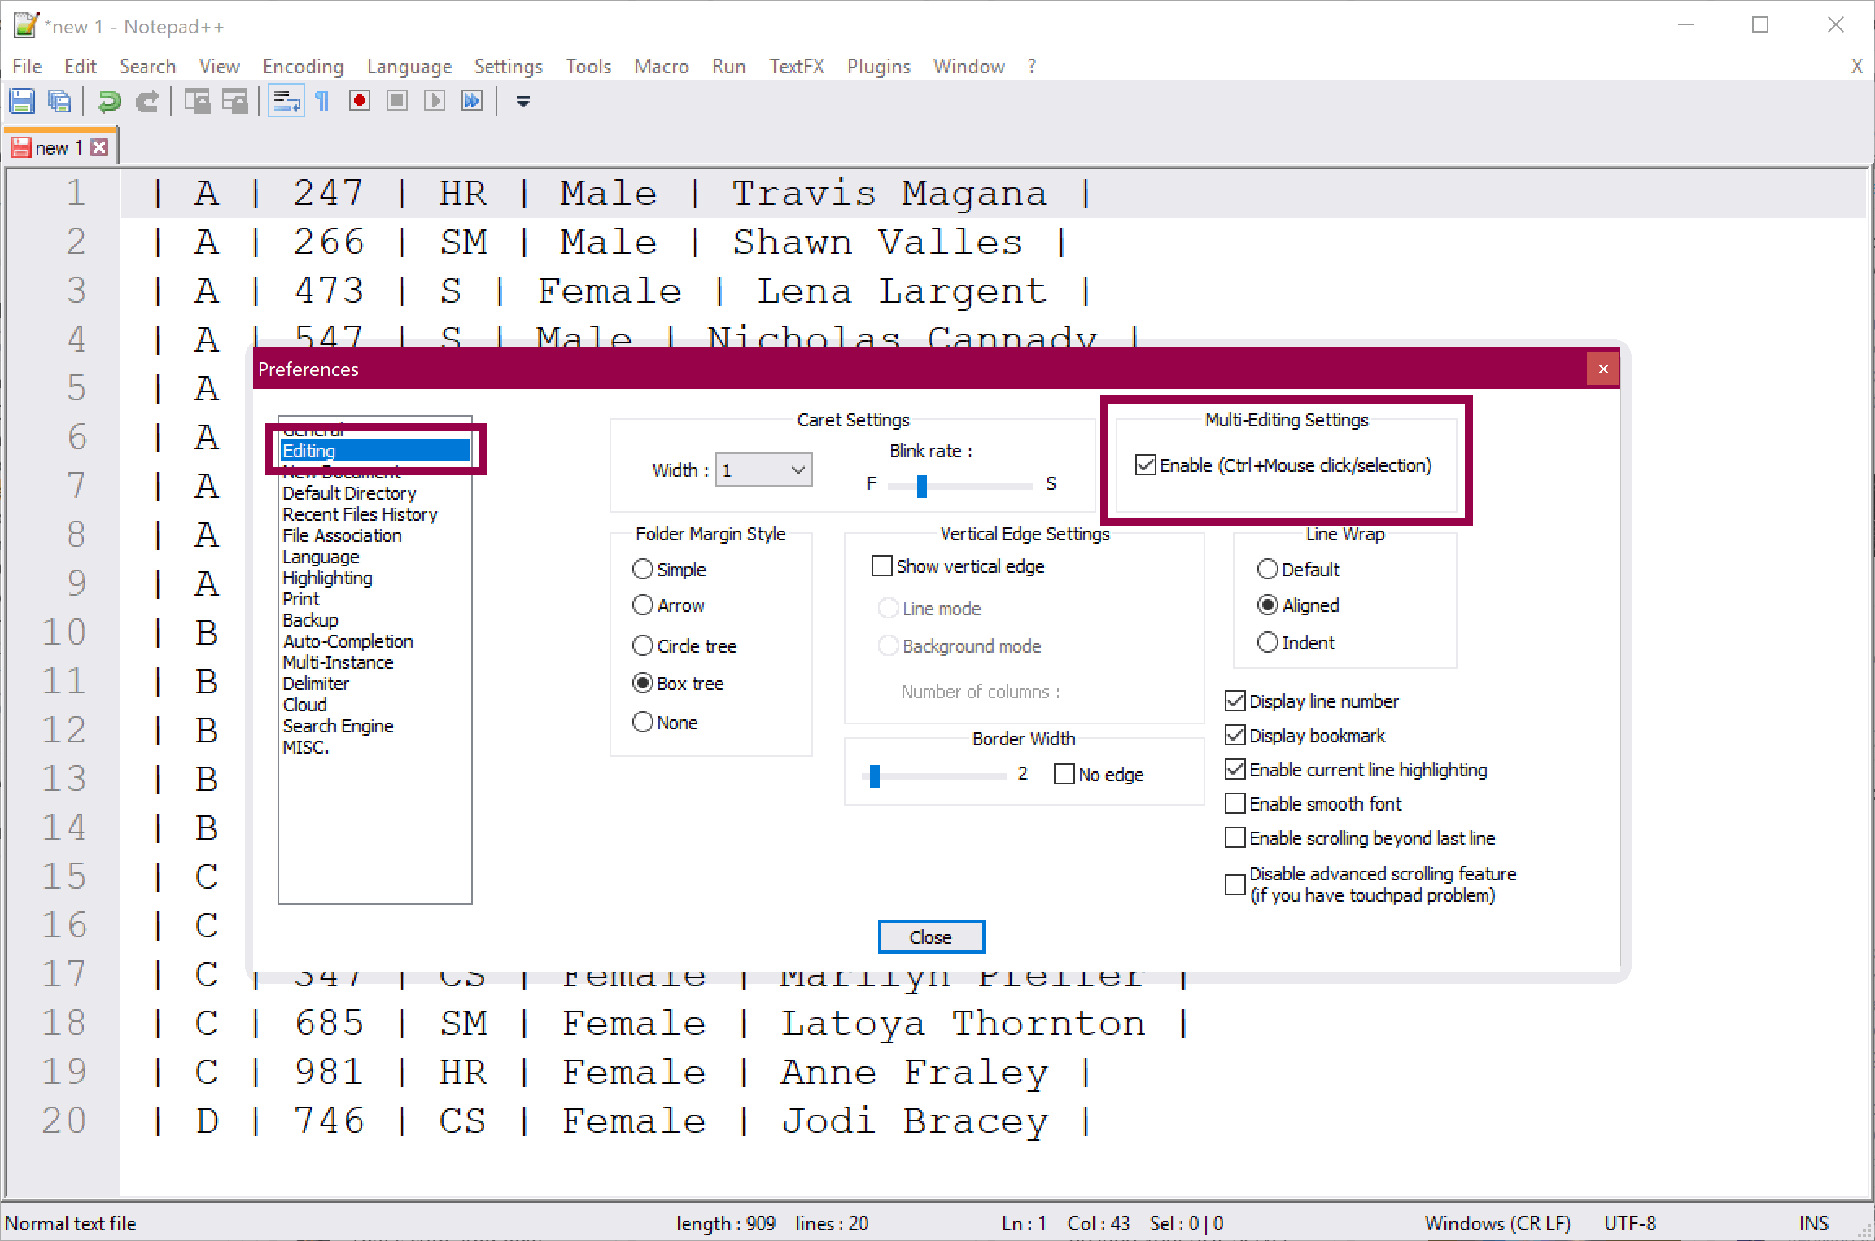Select Auto-Completion in preferences list
The height and width of the screenshot is (1241, 1875).
tap(347, 641)
